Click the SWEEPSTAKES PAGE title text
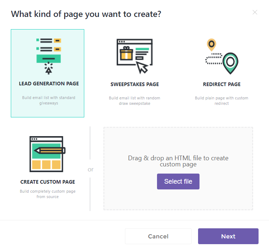The height and width of the screenshot is (251, 269). click(135, 84)
